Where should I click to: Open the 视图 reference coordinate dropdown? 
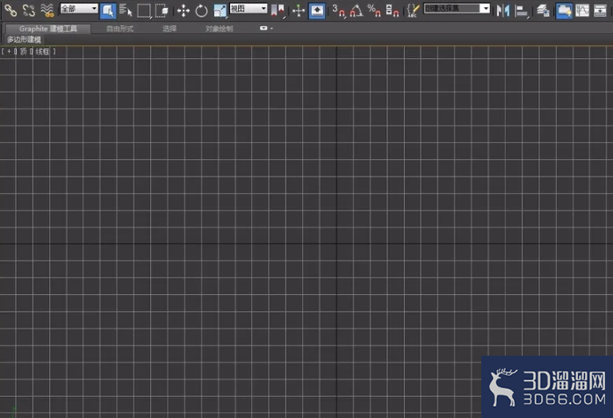(x=249, y=9)
